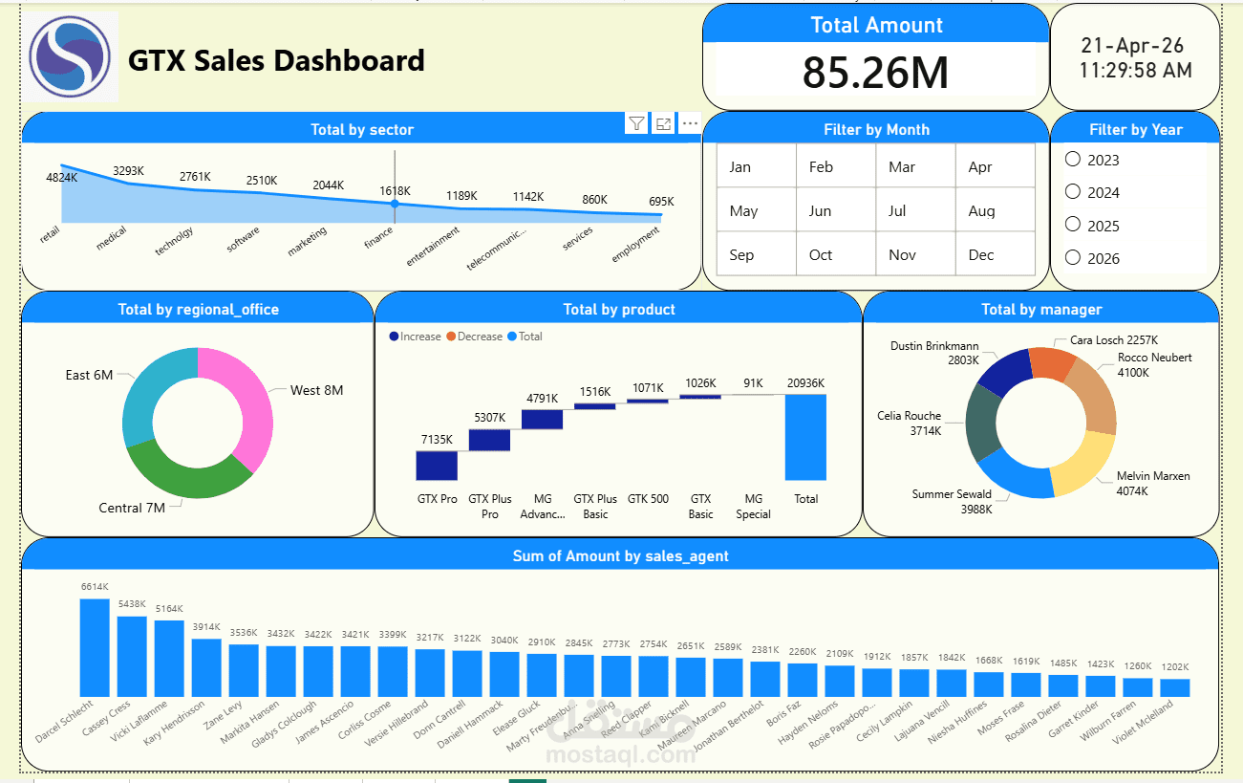
Task: Choose Sep in the month slicer
Action: point(757,254)
